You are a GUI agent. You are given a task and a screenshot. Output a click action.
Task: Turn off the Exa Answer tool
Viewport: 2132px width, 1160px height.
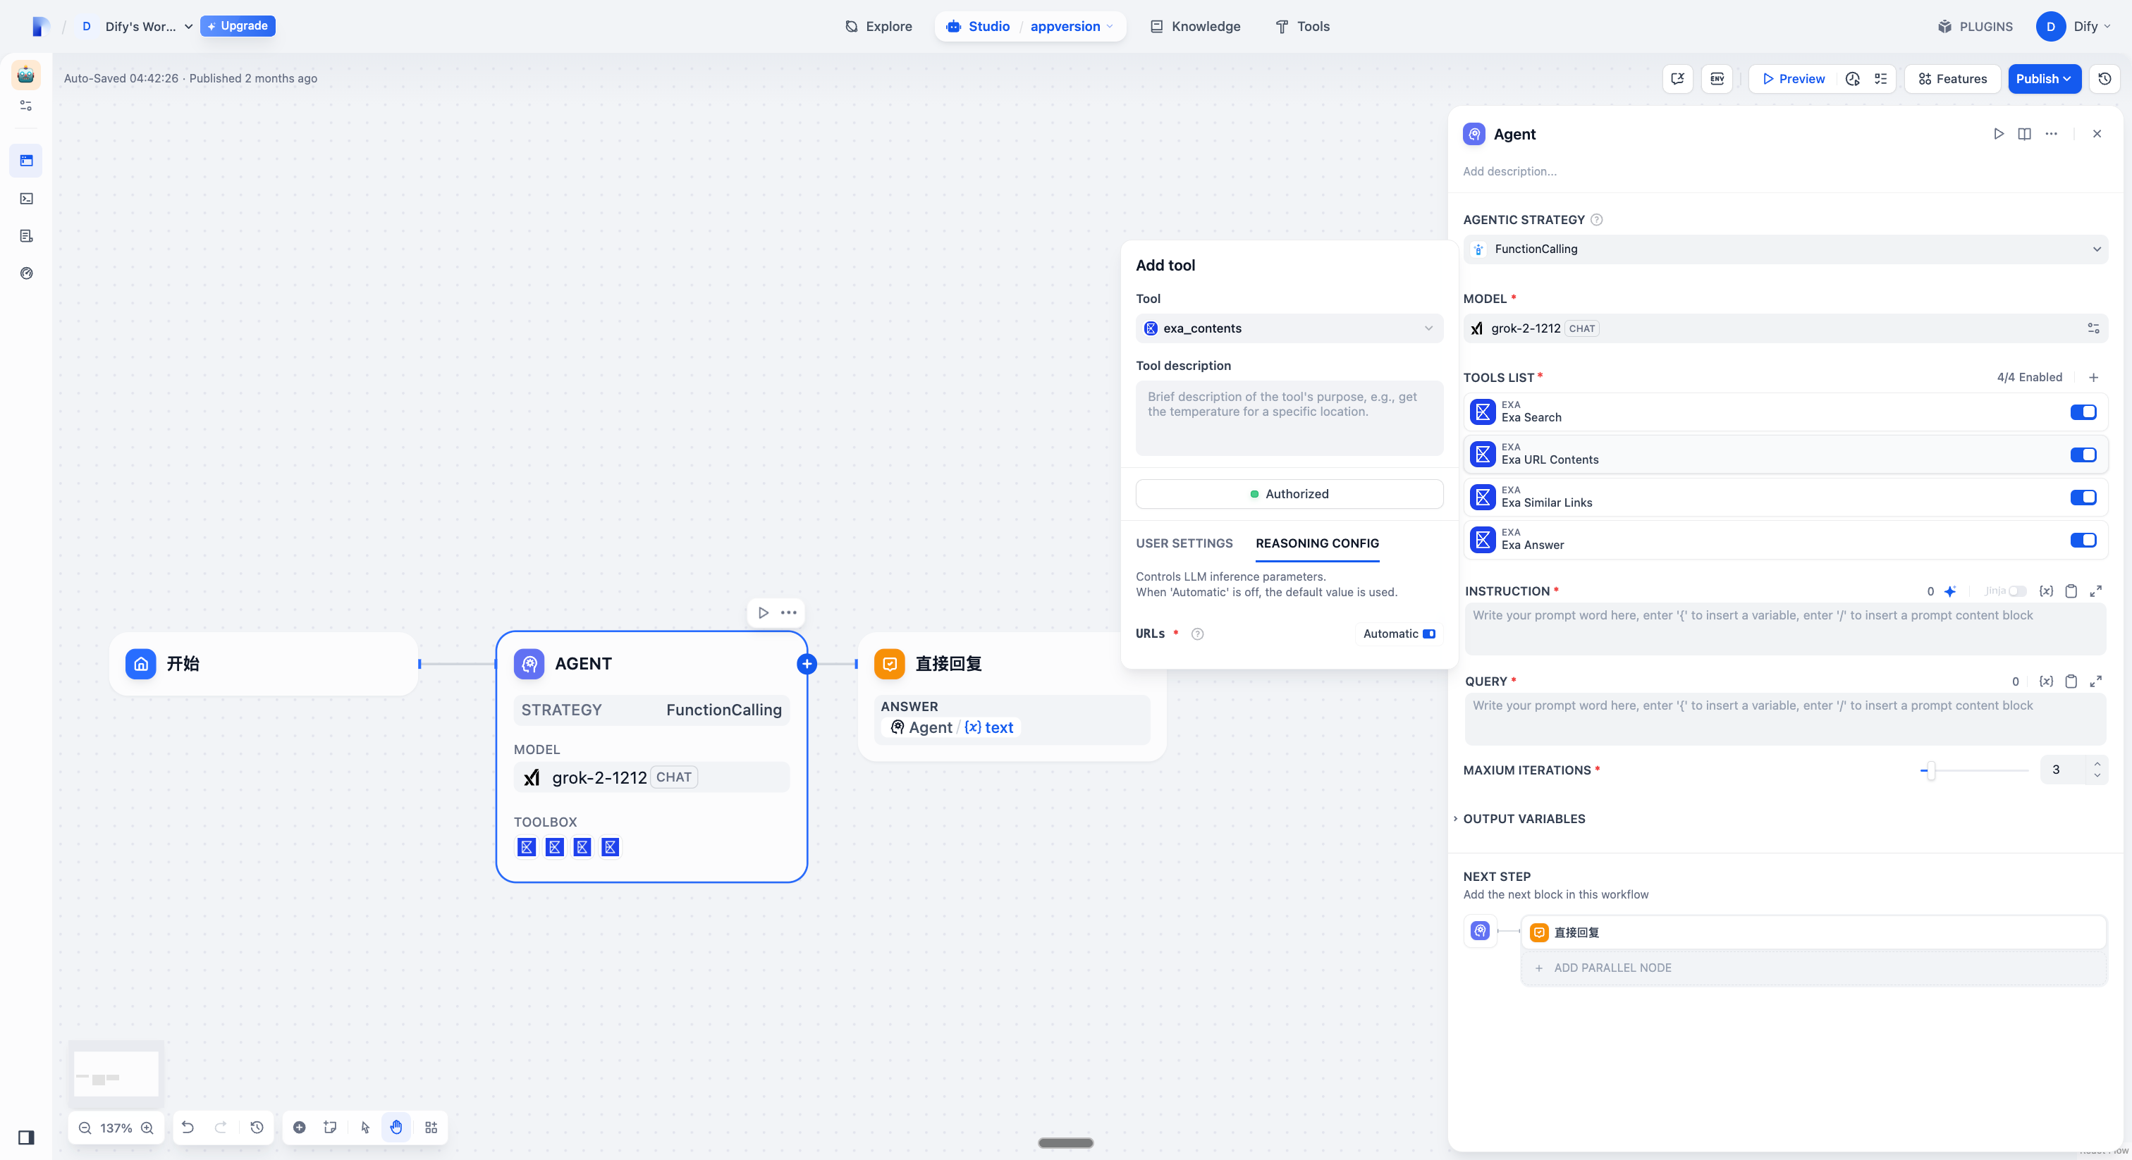pos(2084,539)
